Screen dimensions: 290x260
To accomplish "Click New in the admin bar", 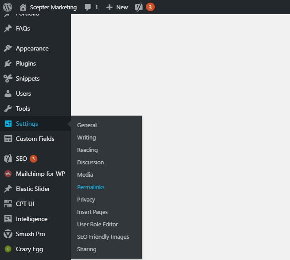I will point(122,8).
